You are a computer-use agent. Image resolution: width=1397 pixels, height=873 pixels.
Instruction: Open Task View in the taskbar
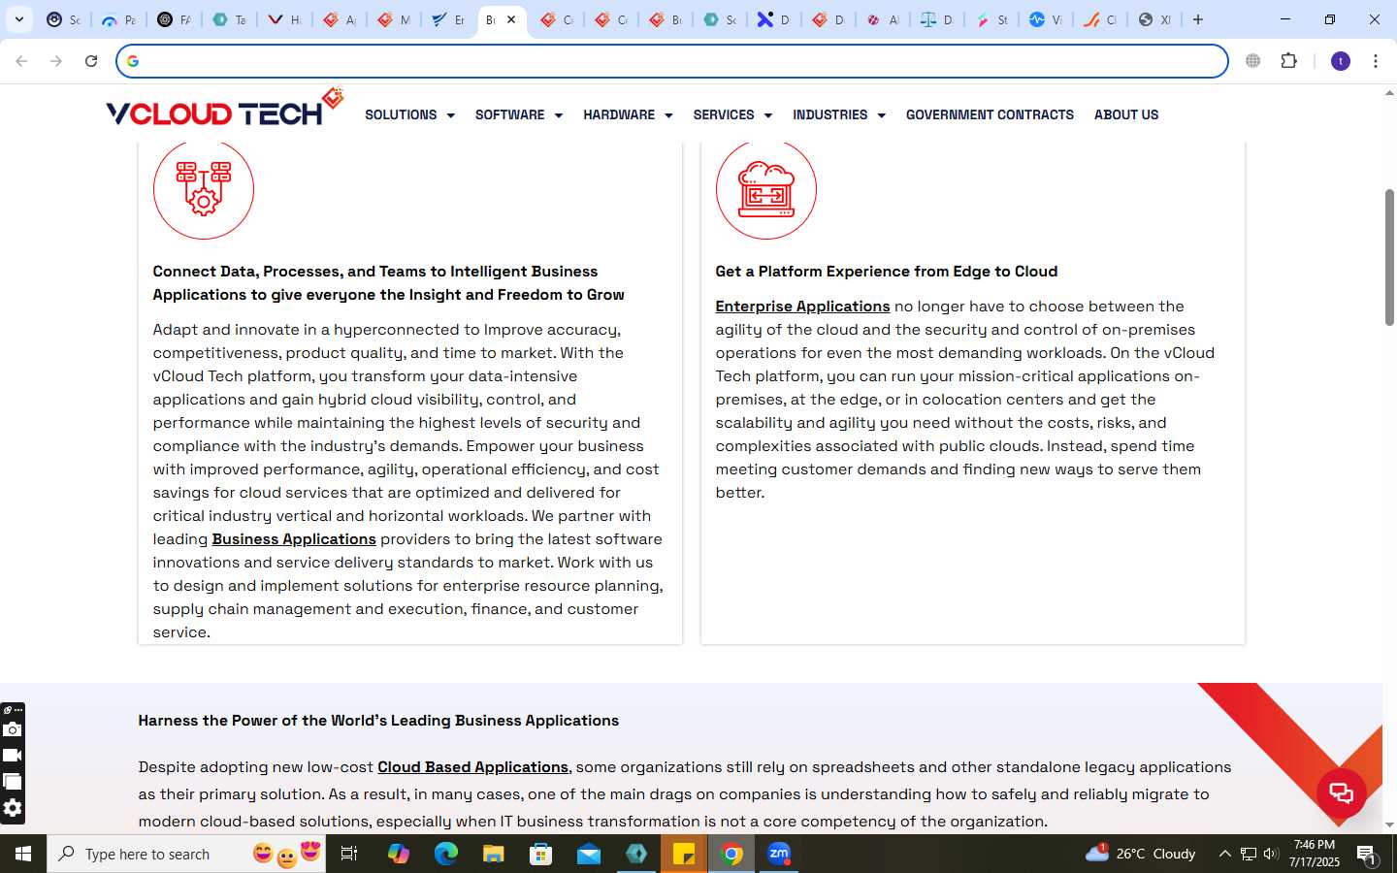[x=349, y=854]
